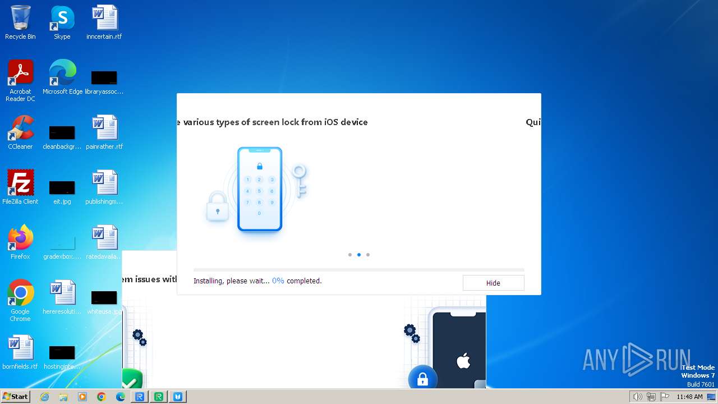718x404 pixels.
Task: Open bornfields.rtf document
Action: click(20, 352)
